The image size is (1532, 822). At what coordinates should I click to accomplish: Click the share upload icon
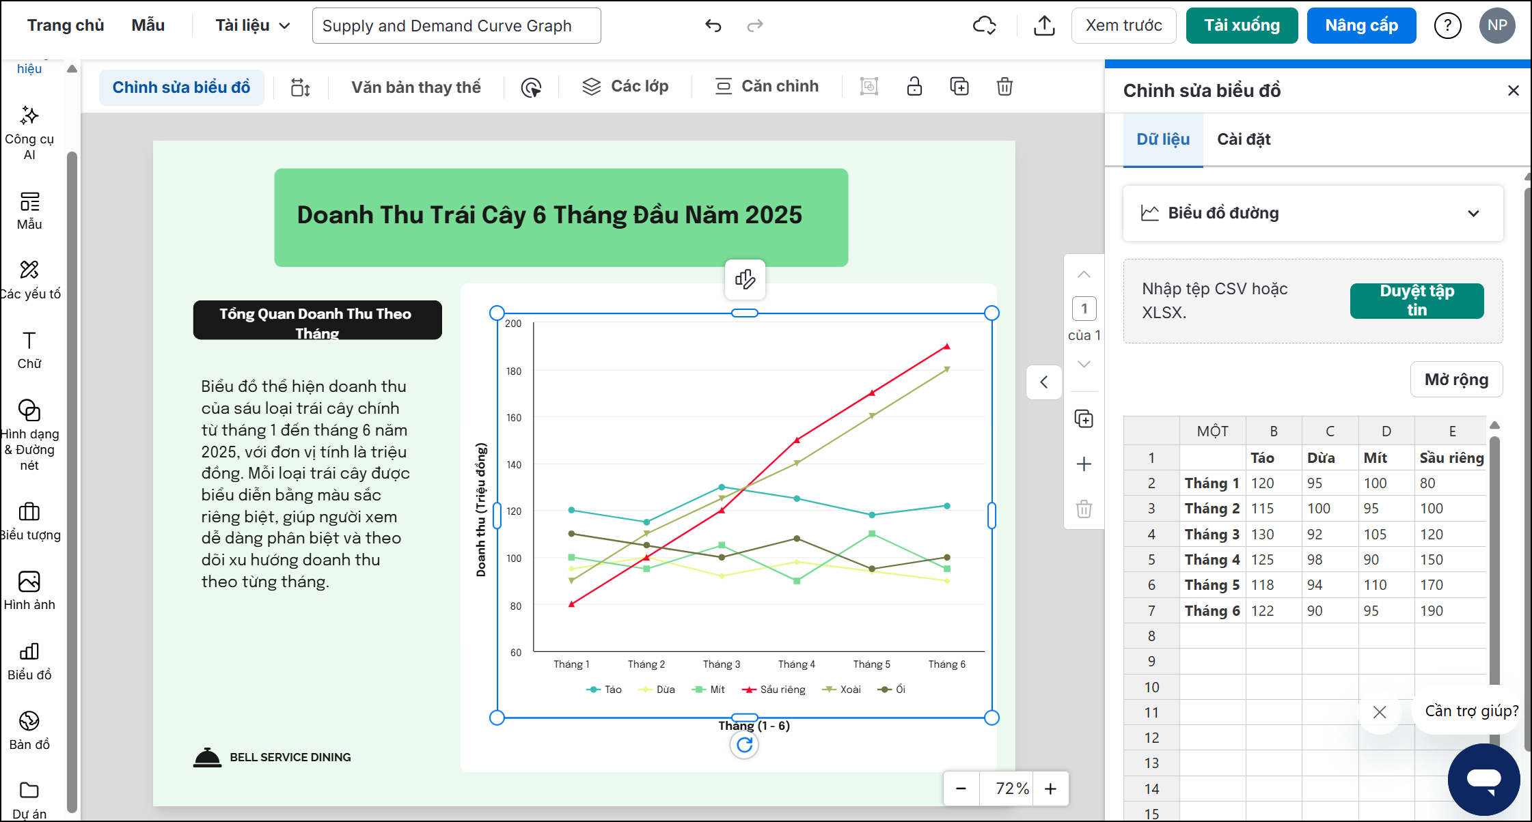click(1044, 26)
